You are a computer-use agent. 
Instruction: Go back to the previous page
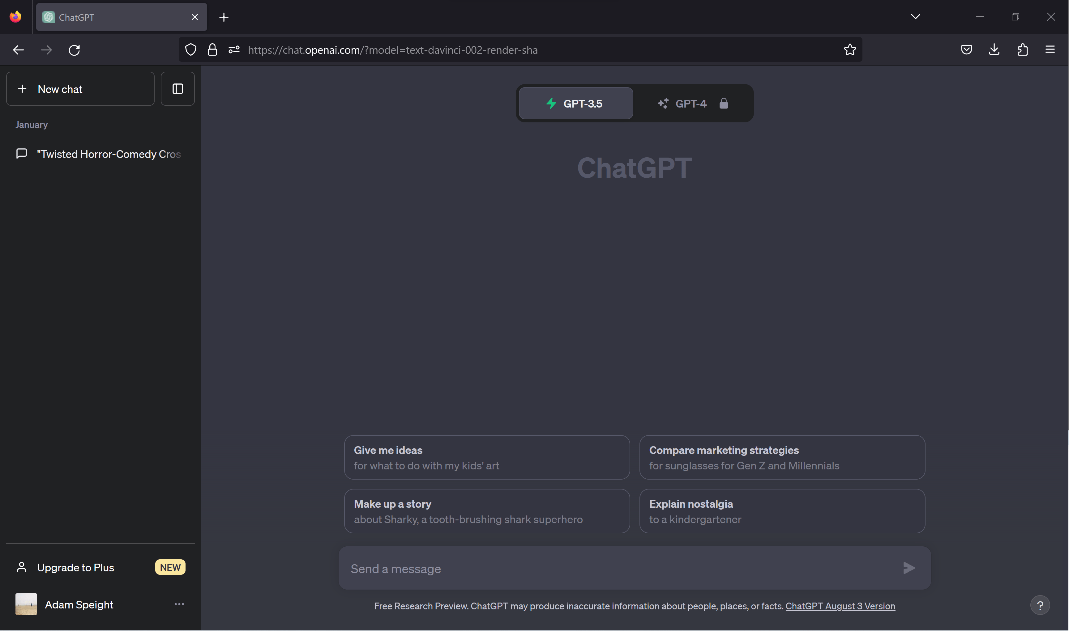[18, 50]
